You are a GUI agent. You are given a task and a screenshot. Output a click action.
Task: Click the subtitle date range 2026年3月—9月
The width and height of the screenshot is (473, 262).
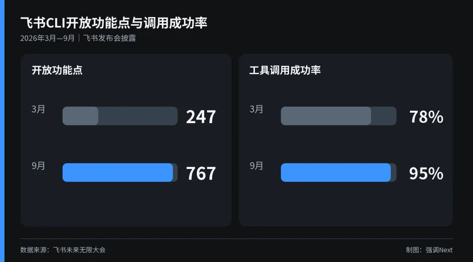pos(47,38)
